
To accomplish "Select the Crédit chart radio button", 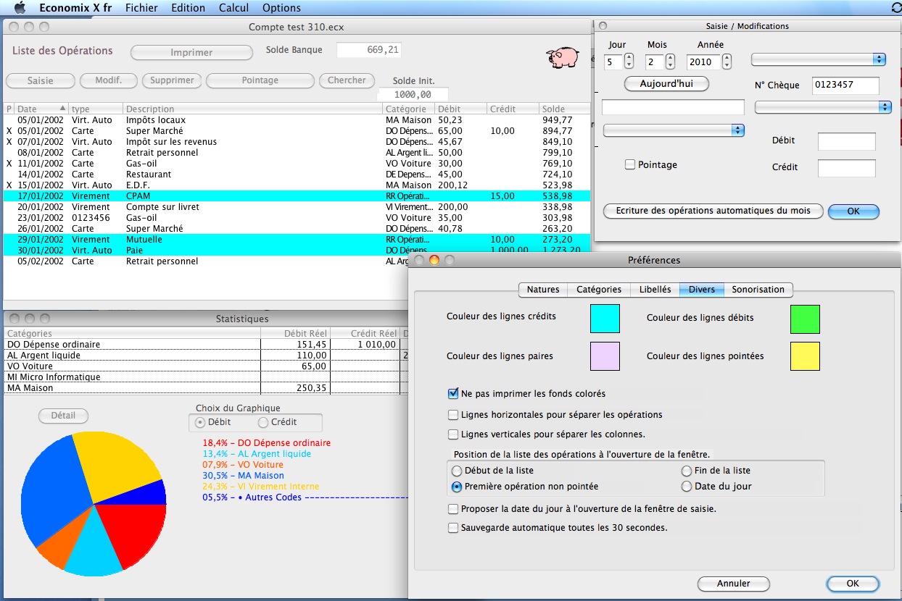I will [x=264, y=422].
